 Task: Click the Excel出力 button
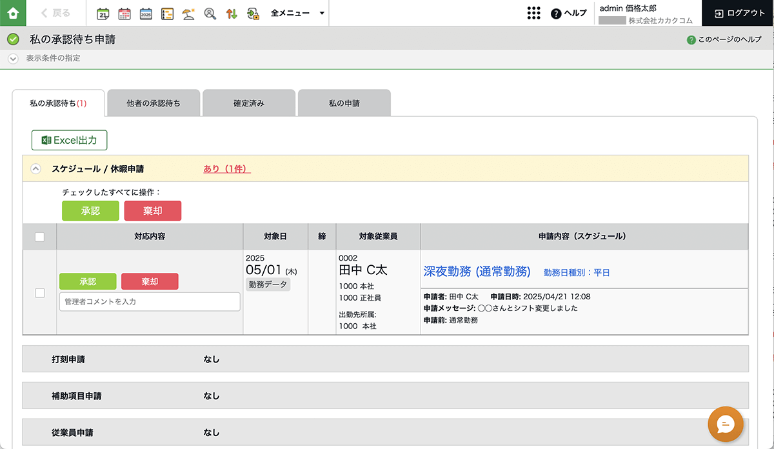pyautogui.click(x=69, y=140)
